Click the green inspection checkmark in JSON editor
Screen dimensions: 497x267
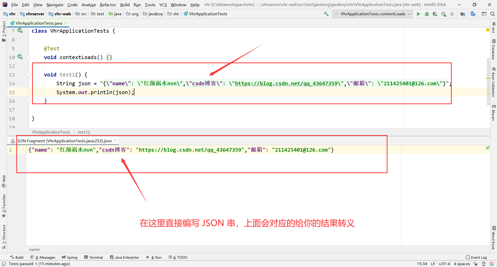(488, 148)
